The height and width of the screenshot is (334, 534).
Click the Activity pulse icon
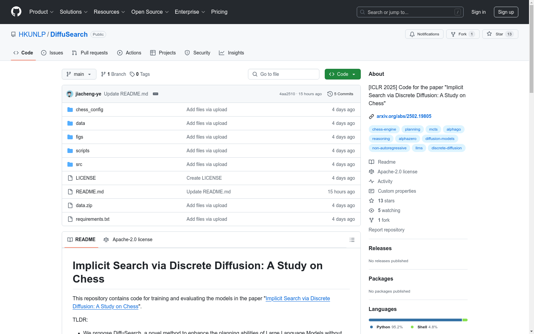click(x=371, y=181)
